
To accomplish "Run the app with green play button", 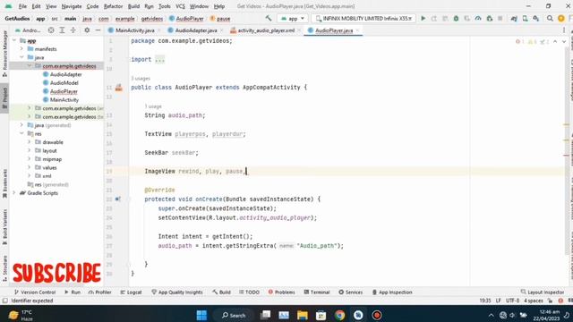I will pos(423,18).
